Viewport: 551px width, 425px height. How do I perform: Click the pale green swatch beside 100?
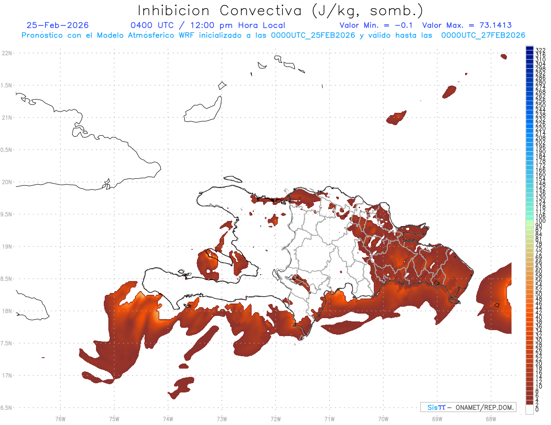[529, 223]
